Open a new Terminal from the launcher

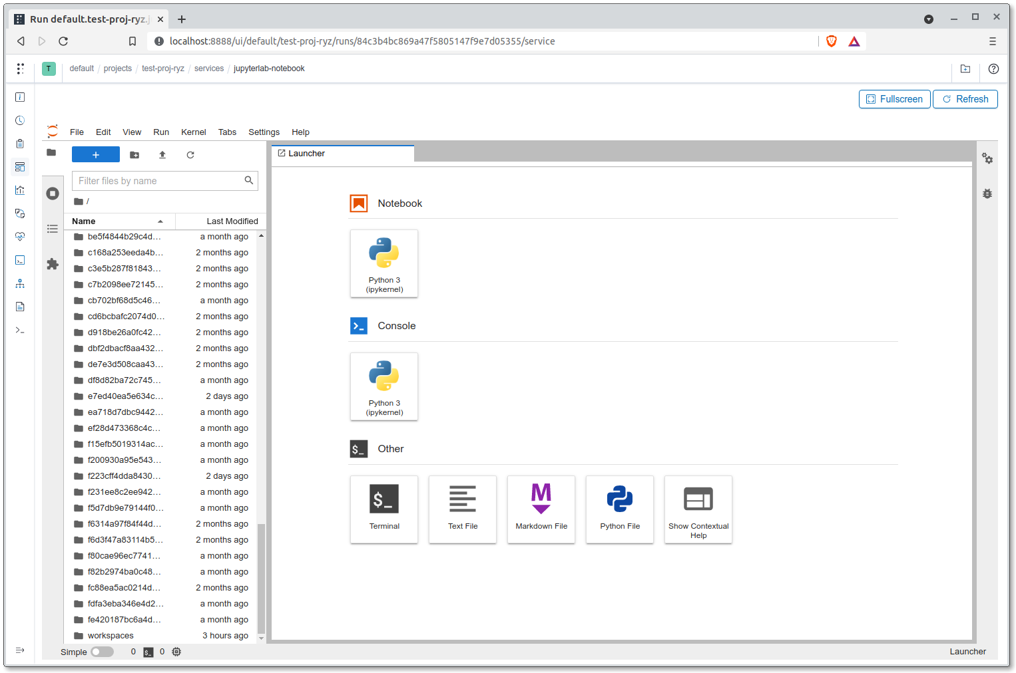coord(384,509)
